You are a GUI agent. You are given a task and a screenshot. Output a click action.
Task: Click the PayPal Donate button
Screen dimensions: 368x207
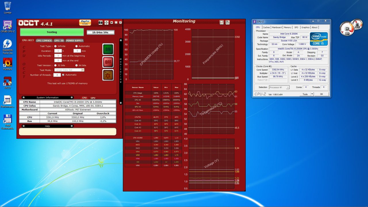coord(85,22)
